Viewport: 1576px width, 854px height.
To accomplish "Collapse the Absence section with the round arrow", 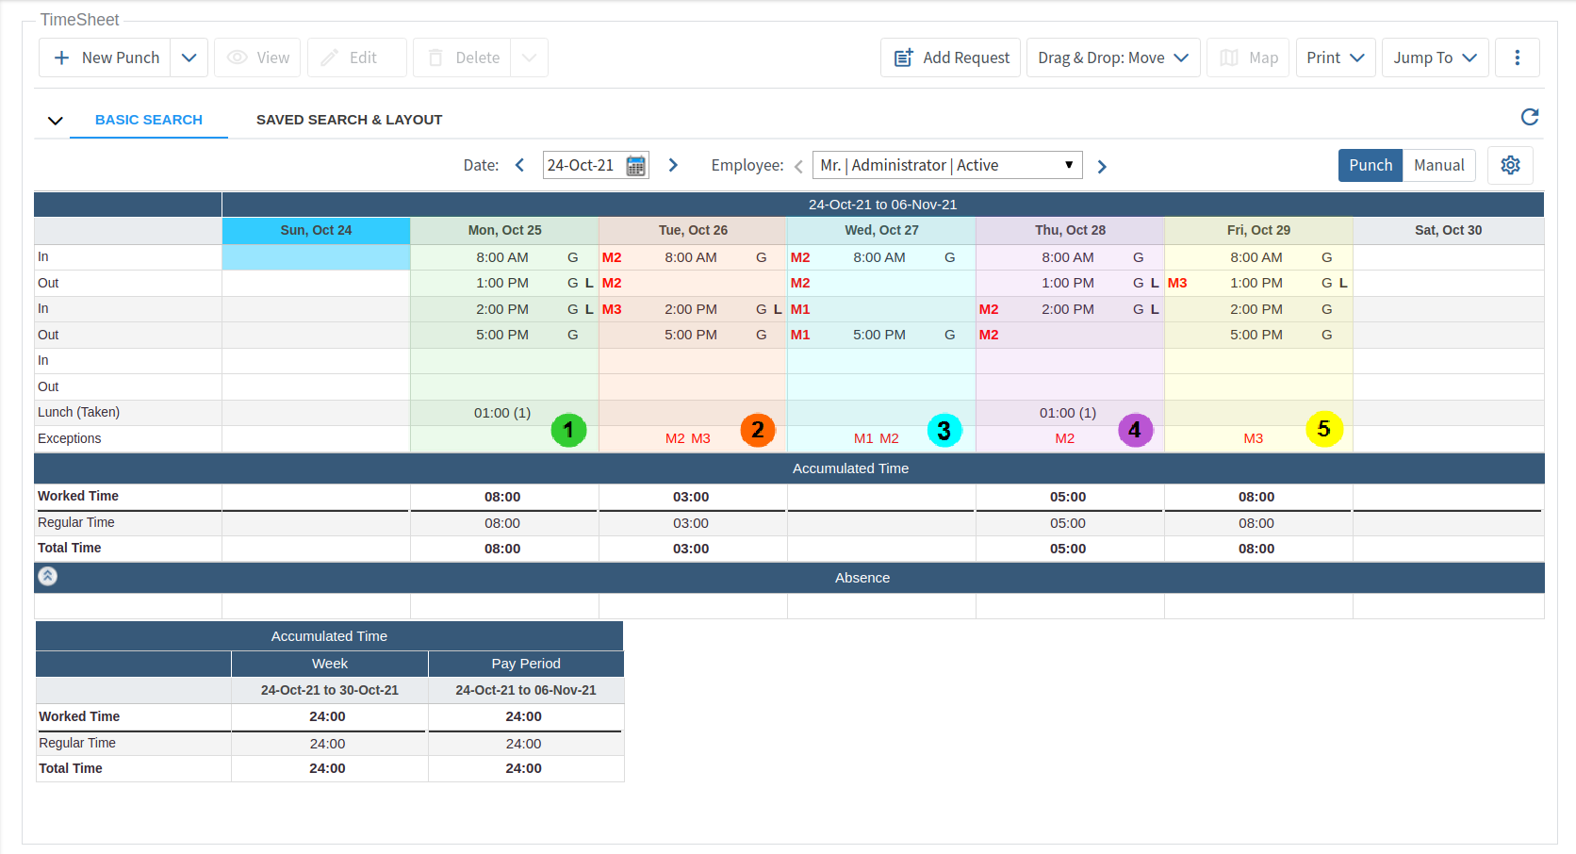I will tap(48, 576).
